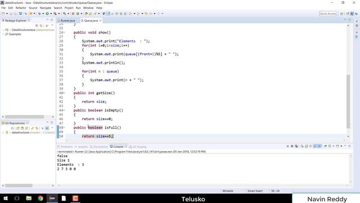Click Create new Git repository icon
The height and width of the screenshot is (203, 360).
click(x=26, y=128)
